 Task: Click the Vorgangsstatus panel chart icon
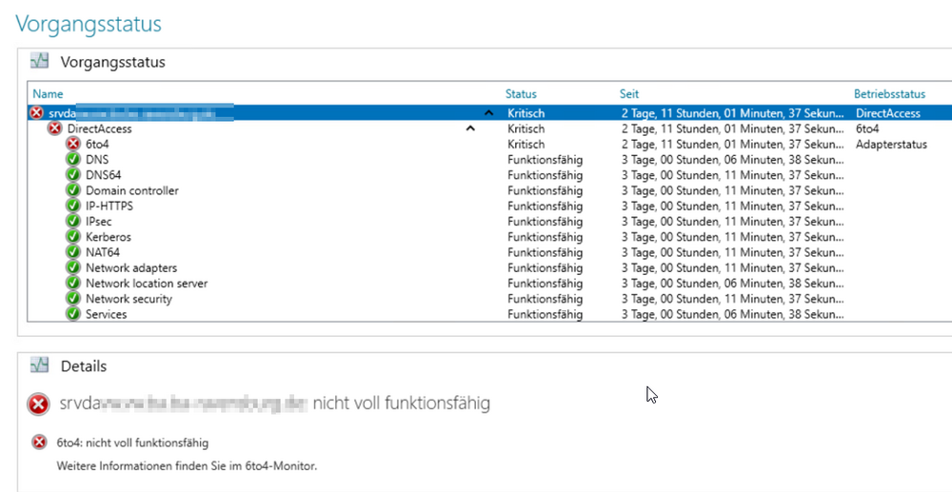click(x=39, y=62)
